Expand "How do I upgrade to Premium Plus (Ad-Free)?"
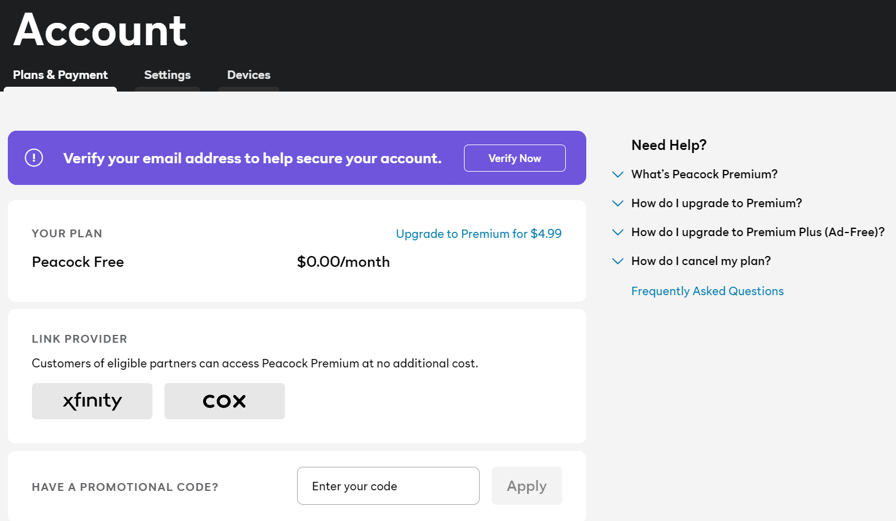The height and width of the screenshot is (521, 896). (757, 232)
